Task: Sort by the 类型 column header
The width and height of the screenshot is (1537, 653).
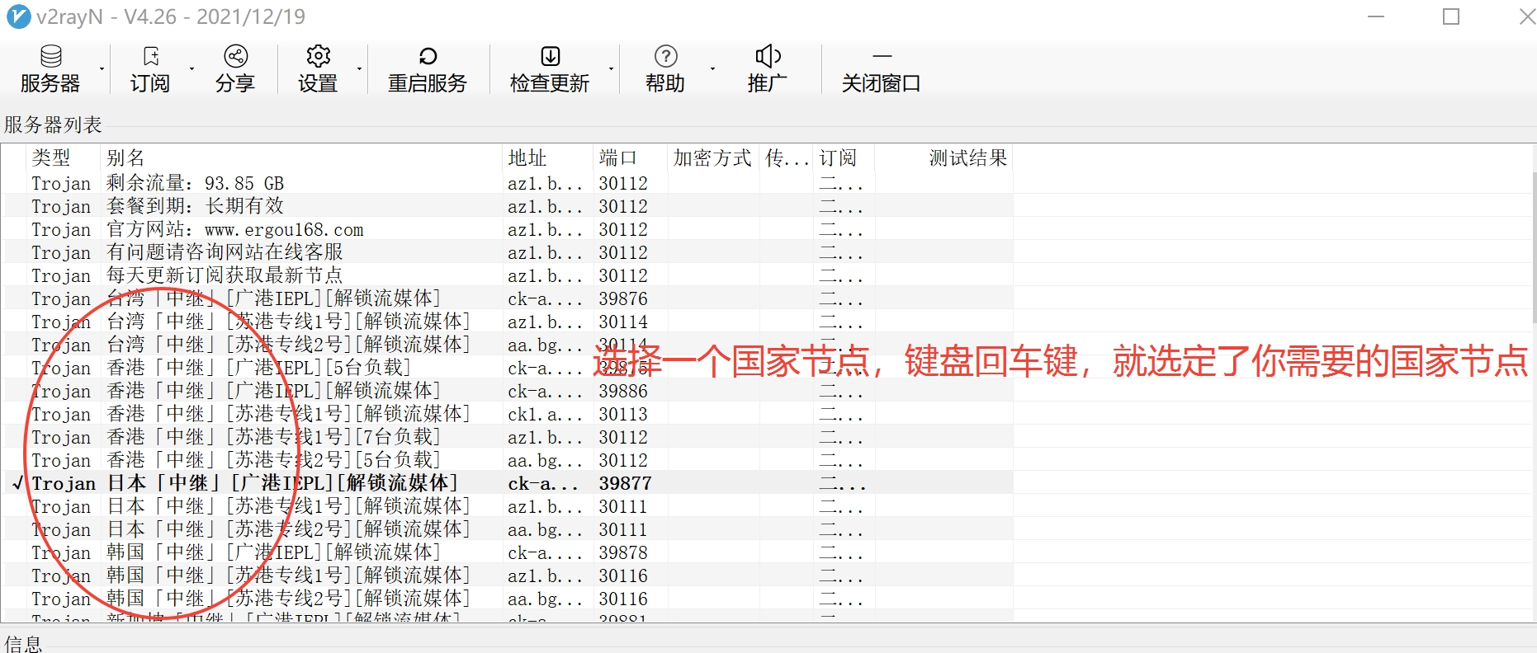Action: tap(63, 157)
